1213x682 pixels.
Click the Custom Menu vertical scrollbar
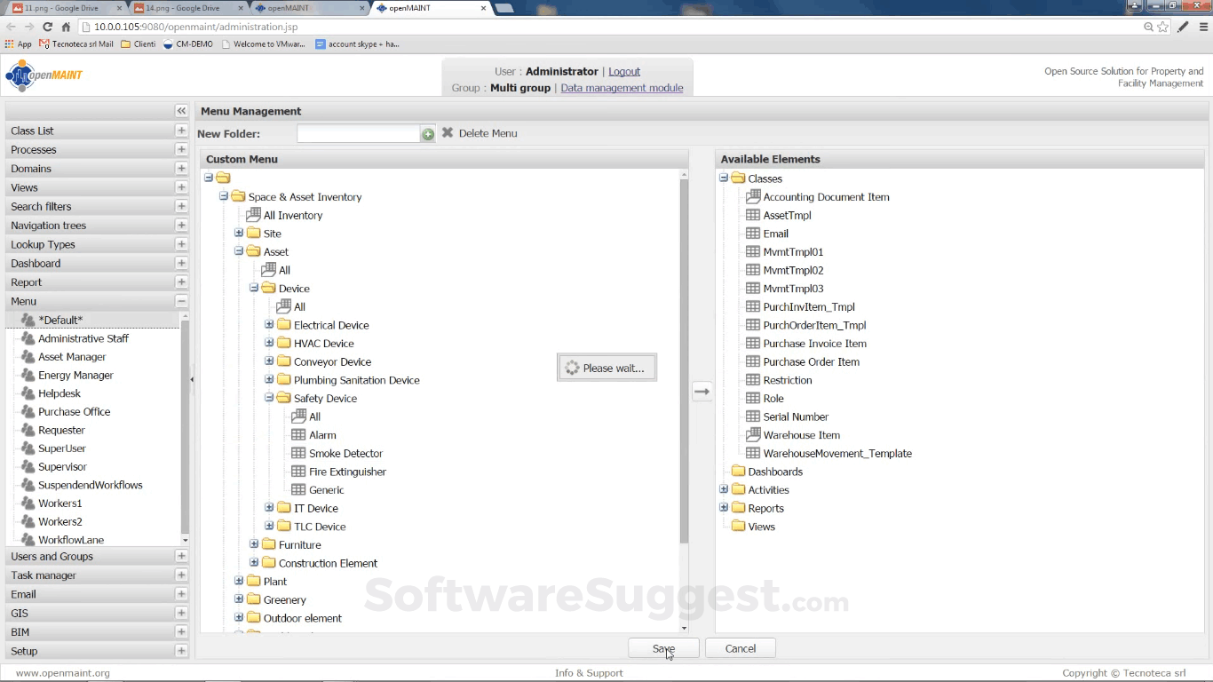click(x=684, y=355)
